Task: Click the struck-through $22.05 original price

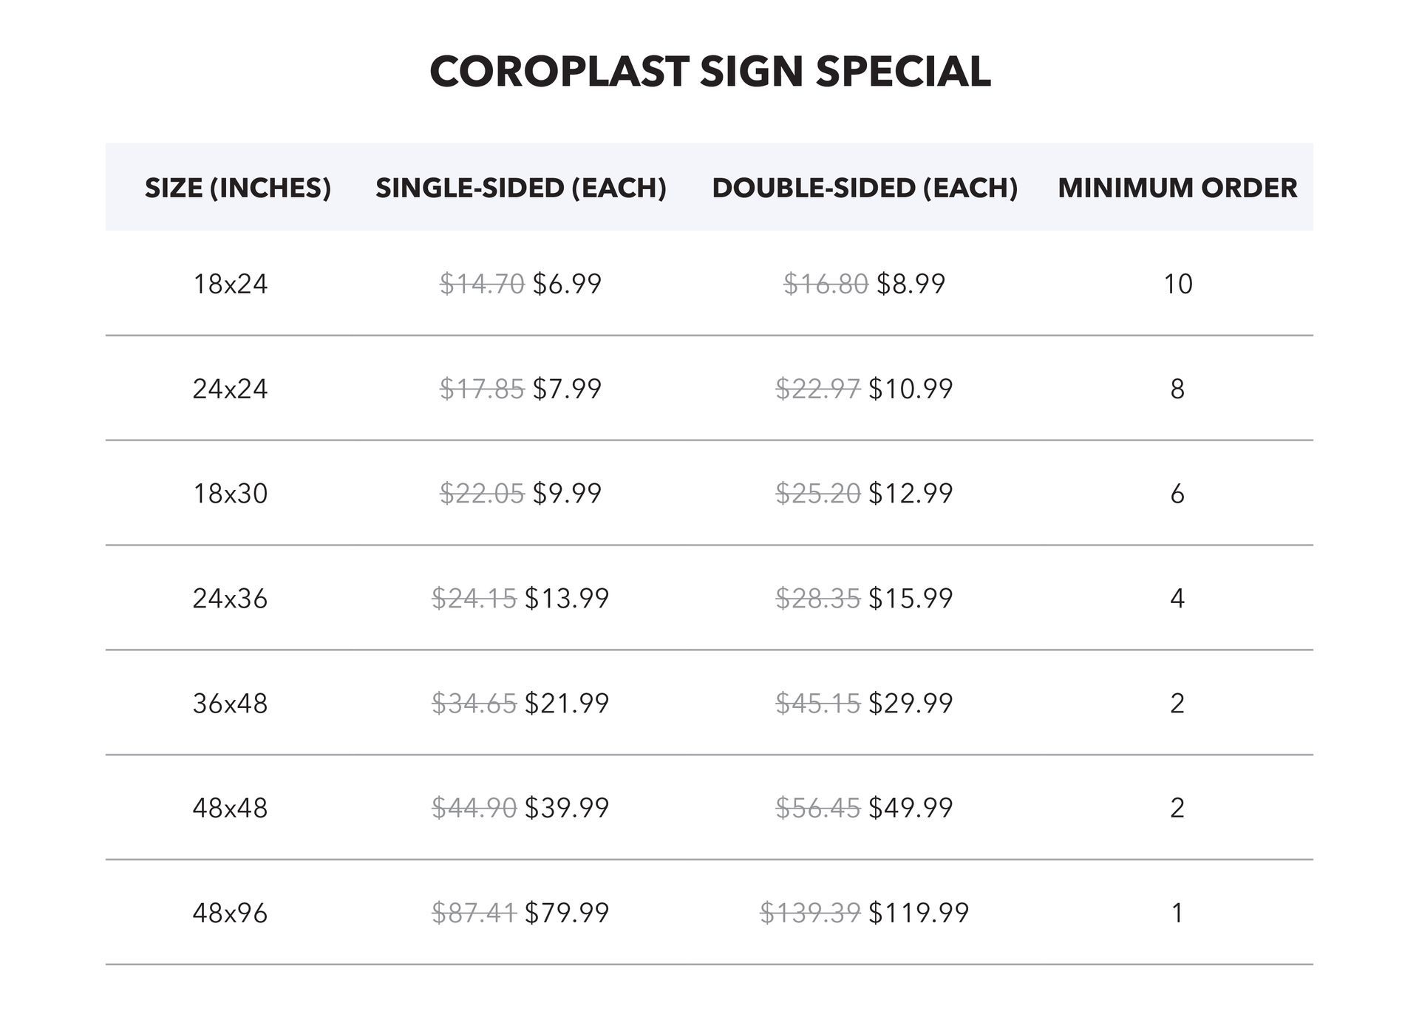Action: pos(482,494)
